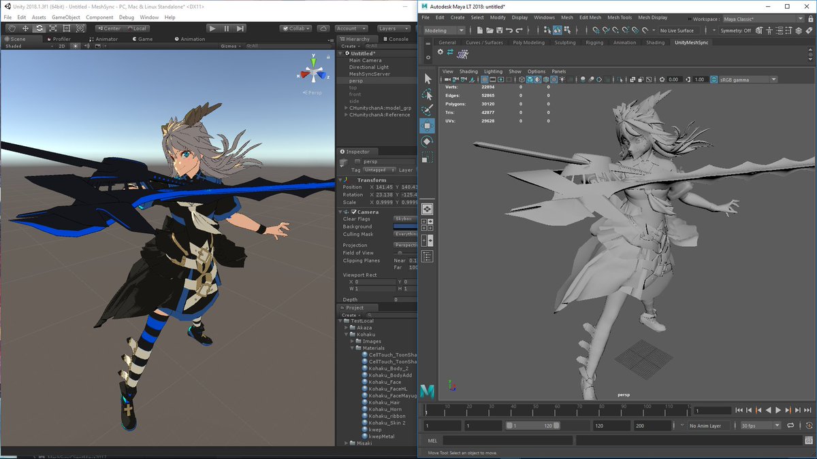Open Maya Modeling menu set dropdown

445,31
